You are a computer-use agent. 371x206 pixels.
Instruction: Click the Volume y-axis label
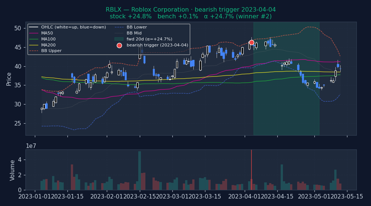(x=13, y=170)
